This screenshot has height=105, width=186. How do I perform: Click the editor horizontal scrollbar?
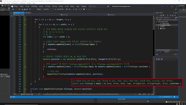point(81,94)
